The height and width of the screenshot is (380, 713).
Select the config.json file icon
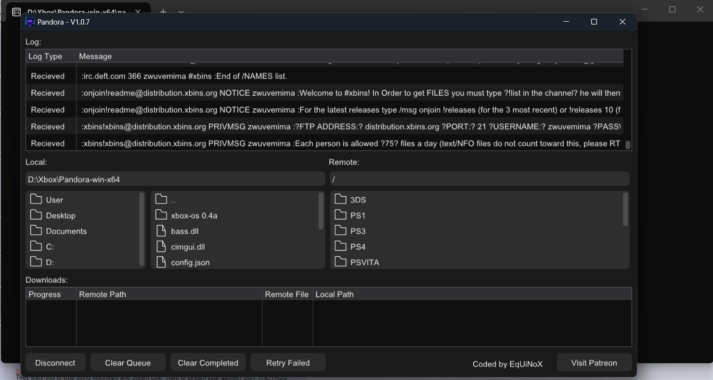click(x=161, y=262)
